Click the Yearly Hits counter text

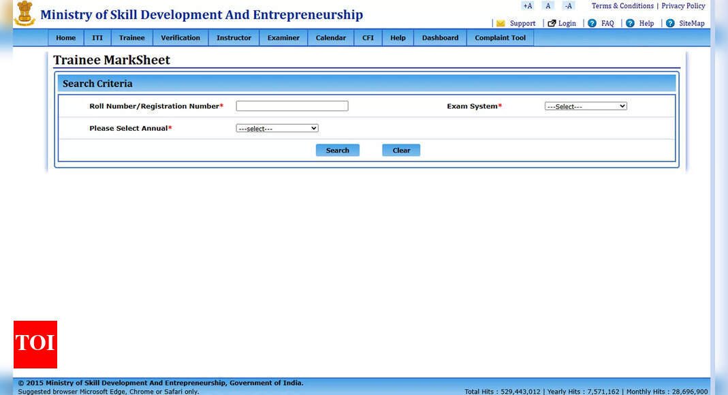coord(583,392)
